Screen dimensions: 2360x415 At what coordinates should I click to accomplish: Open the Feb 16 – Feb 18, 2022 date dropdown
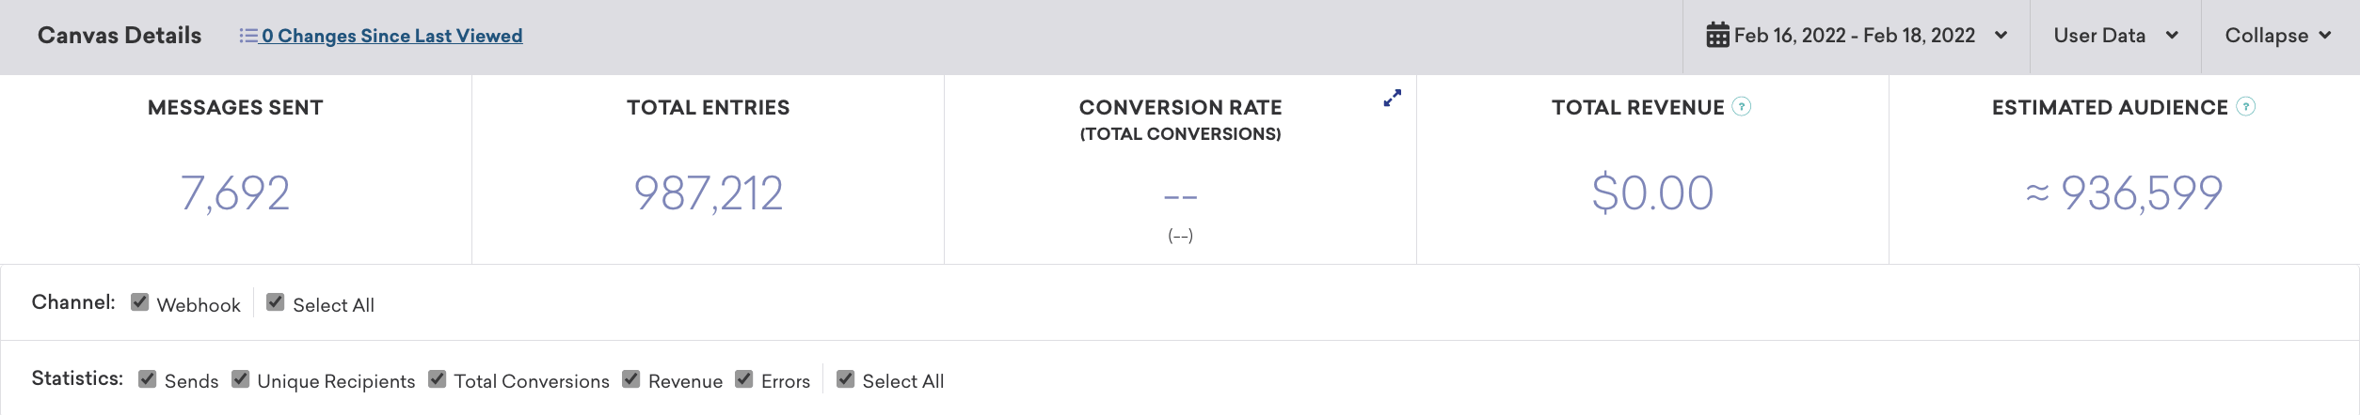click(1857, 36)
